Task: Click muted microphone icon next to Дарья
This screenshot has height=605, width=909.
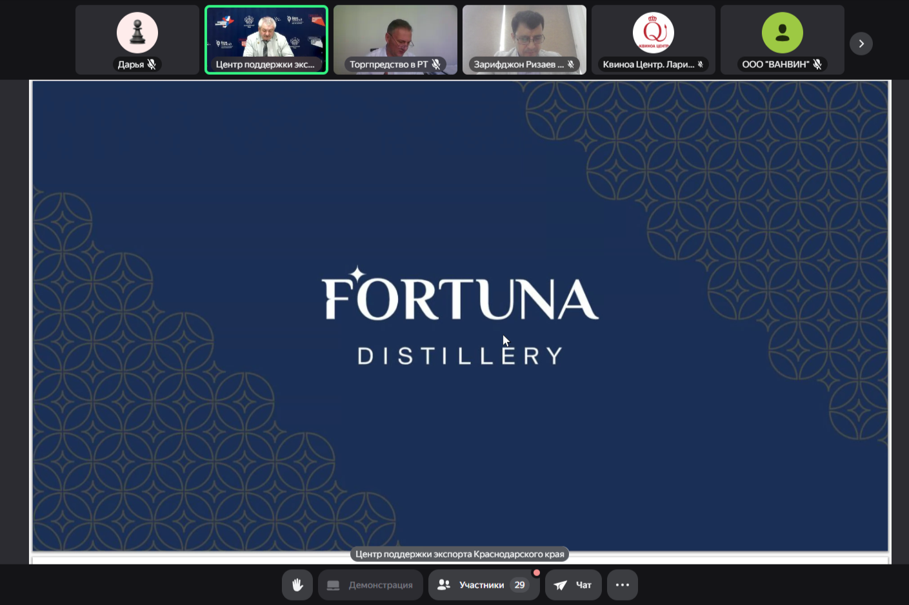Action: point(152,64)
